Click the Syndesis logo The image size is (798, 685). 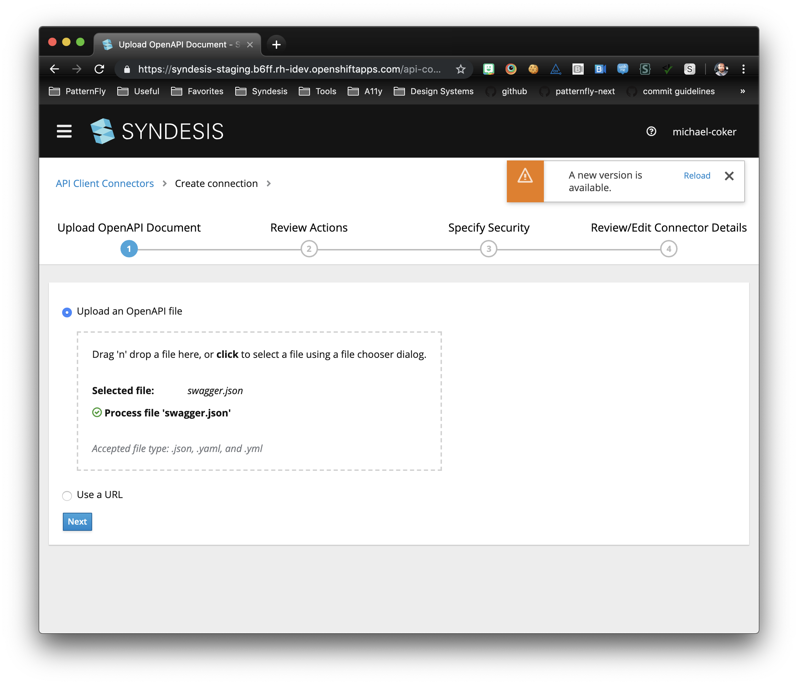(x=157, y=131)
